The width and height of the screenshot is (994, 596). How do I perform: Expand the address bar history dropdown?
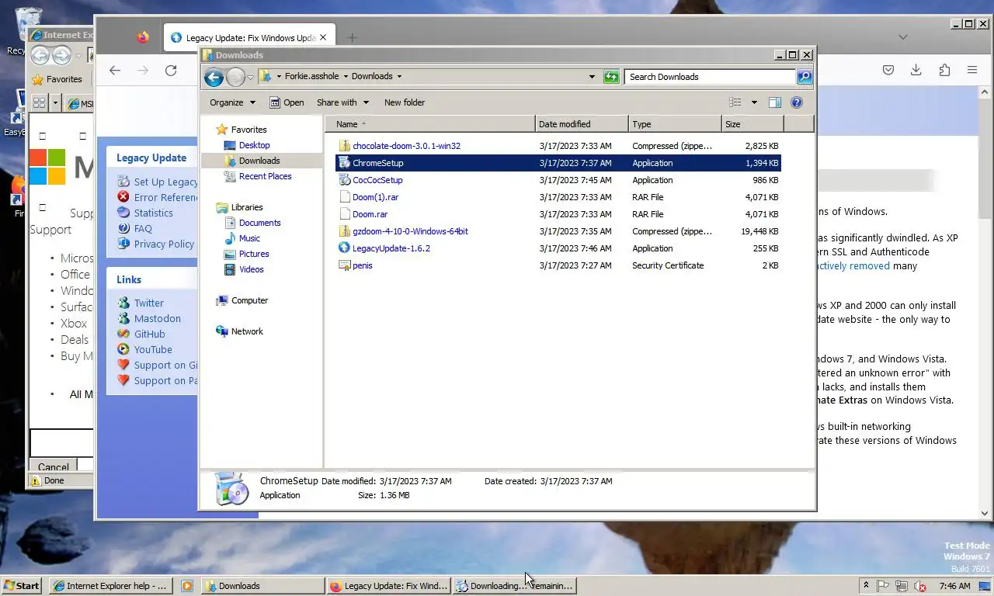tap(592, 77)
